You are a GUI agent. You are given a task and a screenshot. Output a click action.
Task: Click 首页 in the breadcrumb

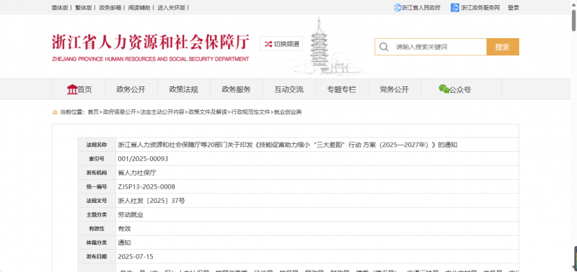pos(93,112)
